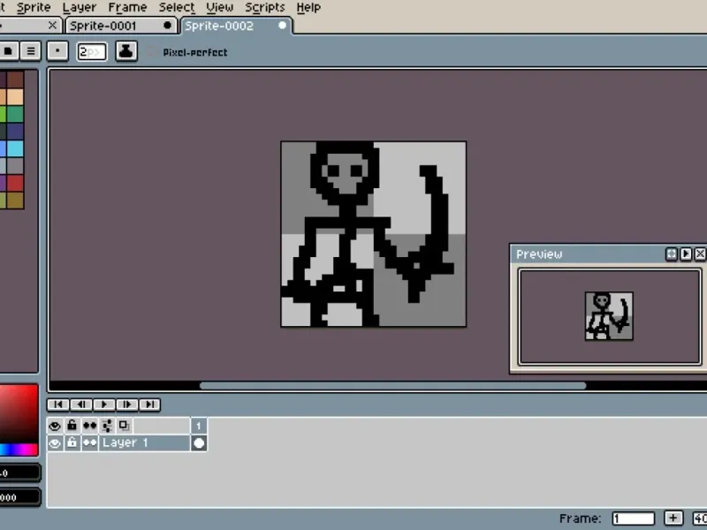Viewport: 707px width, 530px height.
Task: Play animation in the Preview window
Action: point(686,254)
